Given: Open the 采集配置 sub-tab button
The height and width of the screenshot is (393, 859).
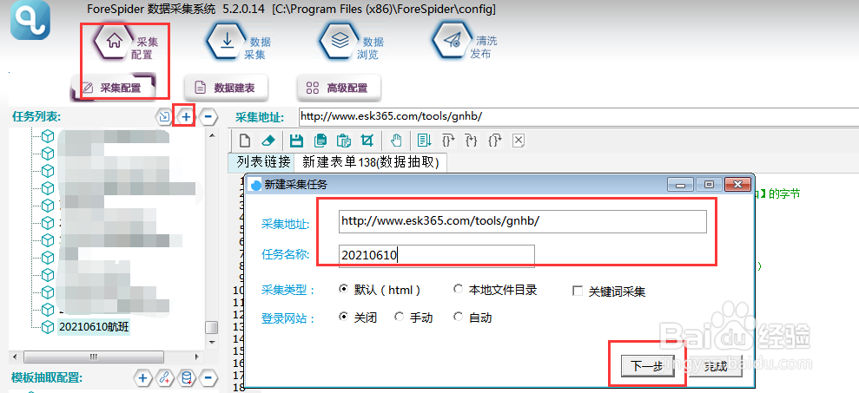Looking at the screenshot, I should [113, 88].
